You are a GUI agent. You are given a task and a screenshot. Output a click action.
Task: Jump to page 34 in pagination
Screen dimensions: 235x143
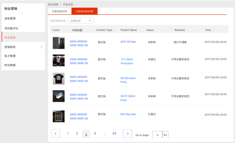114,133
